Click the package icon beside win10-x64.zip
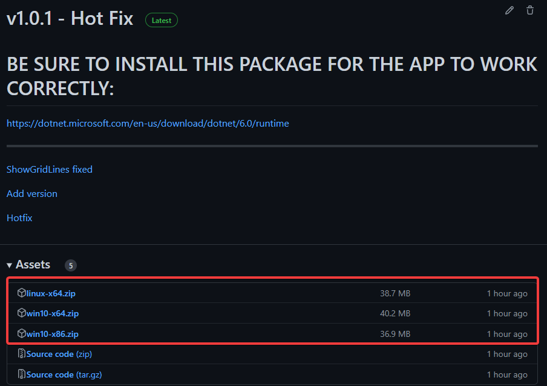This screenshot has height=386, width=547. coord(22,313)
